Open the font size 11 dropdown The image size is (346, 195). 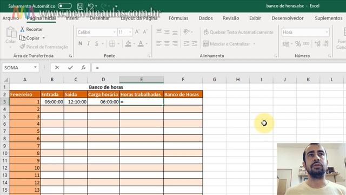tap(130, 32)
